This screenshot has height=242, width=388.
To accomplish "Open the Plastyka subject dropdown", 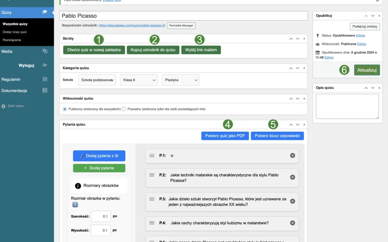I will coord(180,80).
